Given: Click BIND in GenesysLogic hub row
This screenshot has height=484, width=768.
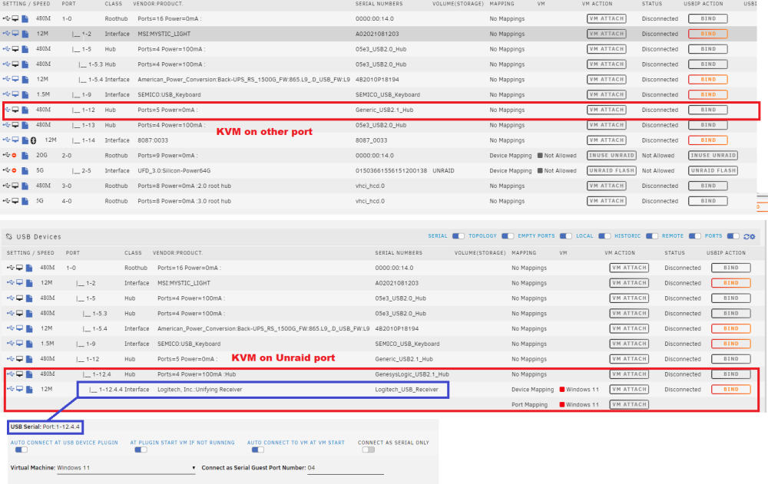Looking at the screenshot, I should (x=731, y=374).
